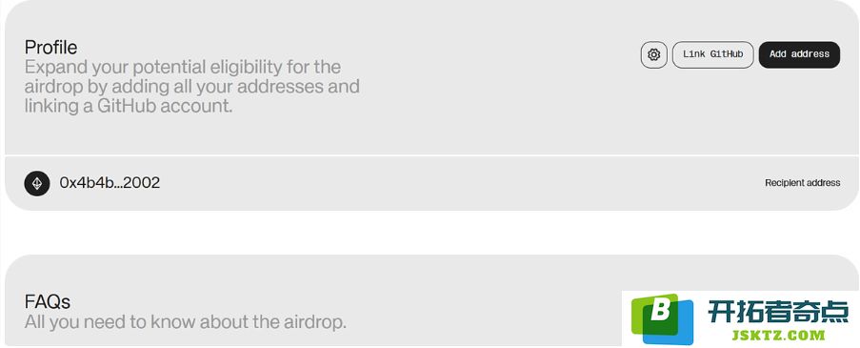
Task: Click the Ethereum logo beside the address
Action: coord(37,183)
